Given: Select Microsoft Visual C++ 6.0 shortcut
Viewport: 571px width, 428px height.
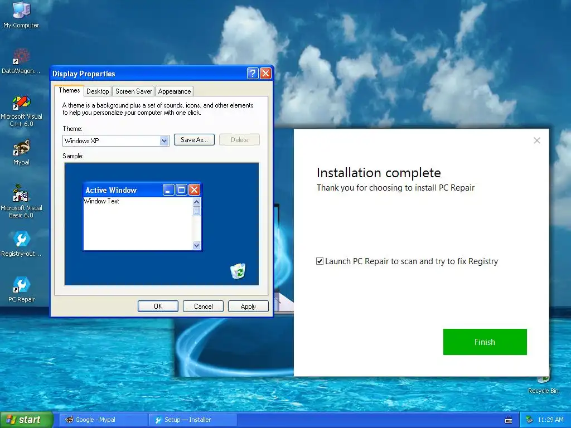Looking at the screenshot, I should click(x=21, y=111).
